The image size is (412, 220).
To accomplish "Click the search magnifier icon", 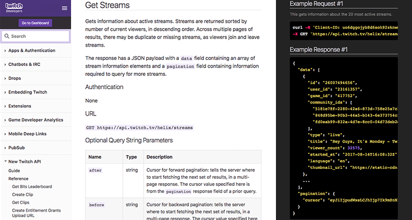I will click(x=7, y=36).
